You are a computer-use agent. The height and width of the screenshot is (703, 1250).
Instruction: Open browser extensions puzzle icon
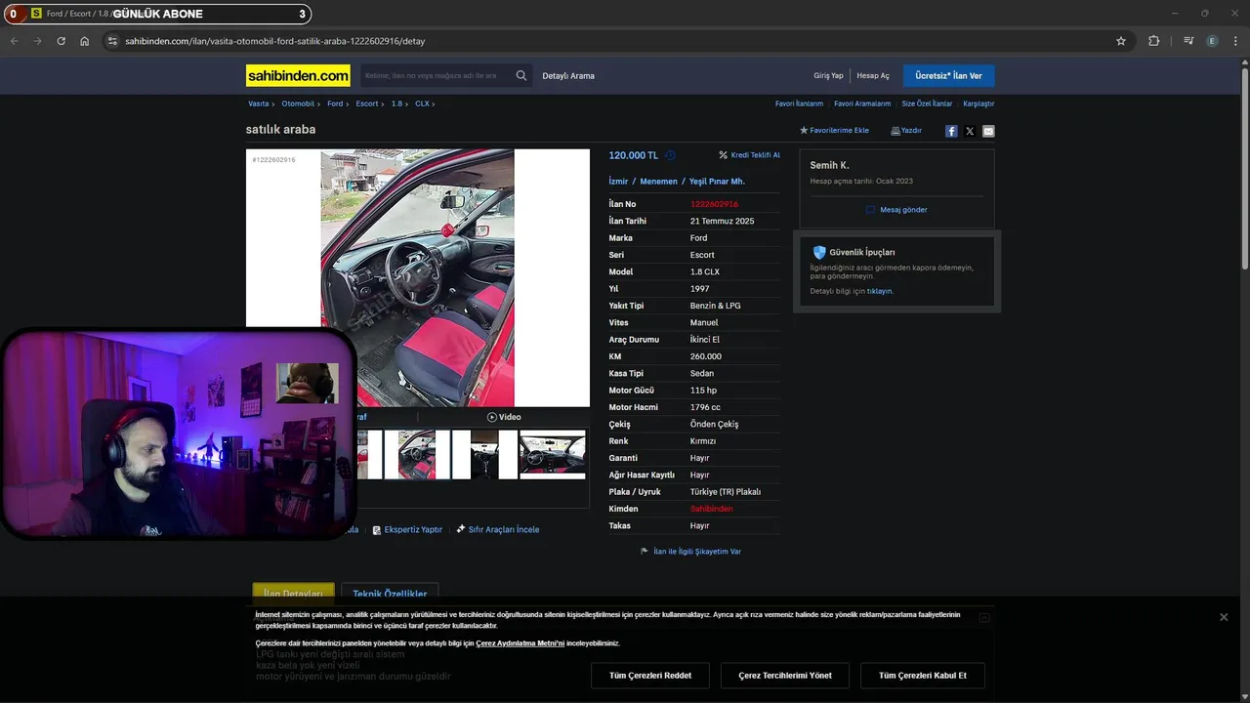[x=1154, y=41]
